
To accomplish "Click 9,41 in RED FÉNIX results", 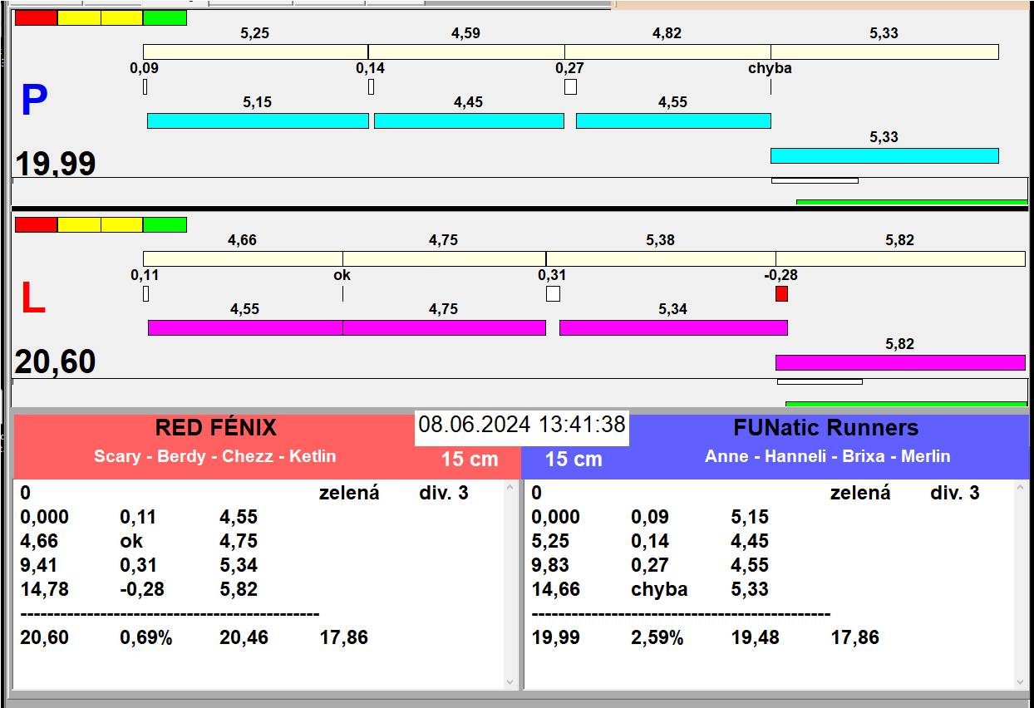I will (40, 566).
